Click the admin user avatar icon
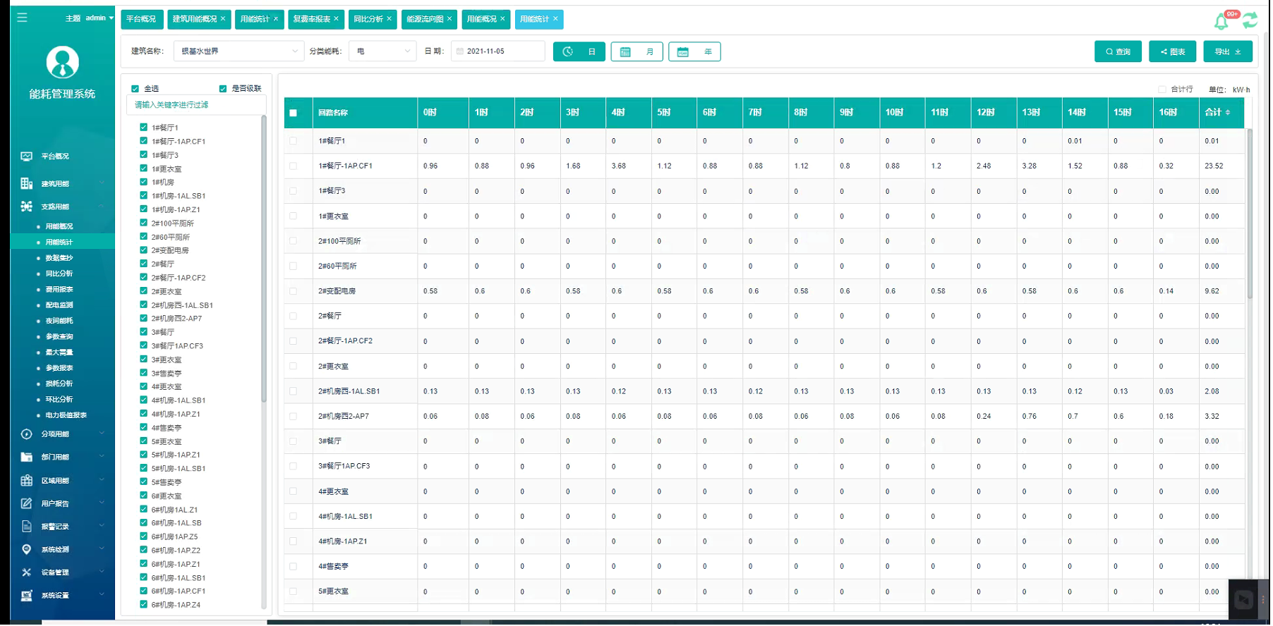The height and width of the screenshot is (626, 1273). pos(62,62)
